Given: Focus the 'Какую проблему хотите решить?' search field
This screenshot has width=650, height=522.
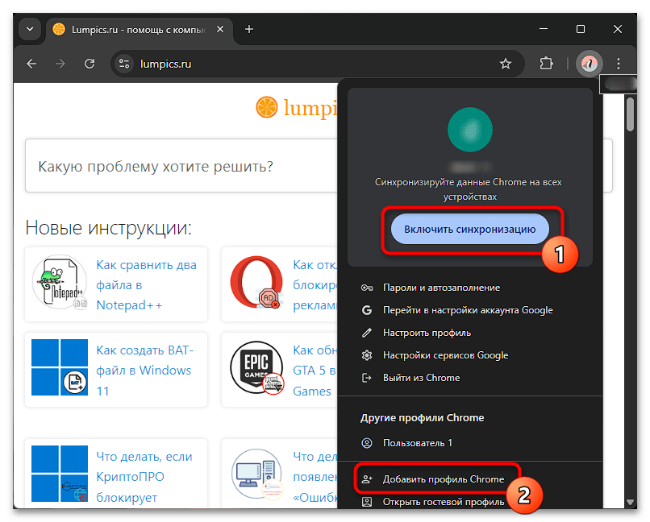Looking at the screenshot, I should pos(182,166).
